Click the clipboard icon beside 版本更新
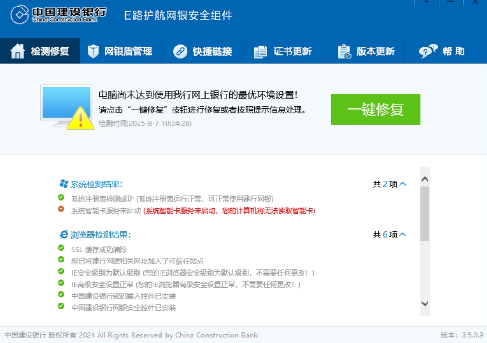This screenshot has height=343, width=487. (344, 51)
